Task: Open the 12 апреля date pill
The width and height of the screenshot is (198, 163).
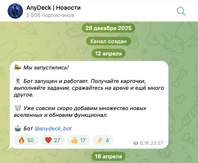Action: (x=109, y=53)
